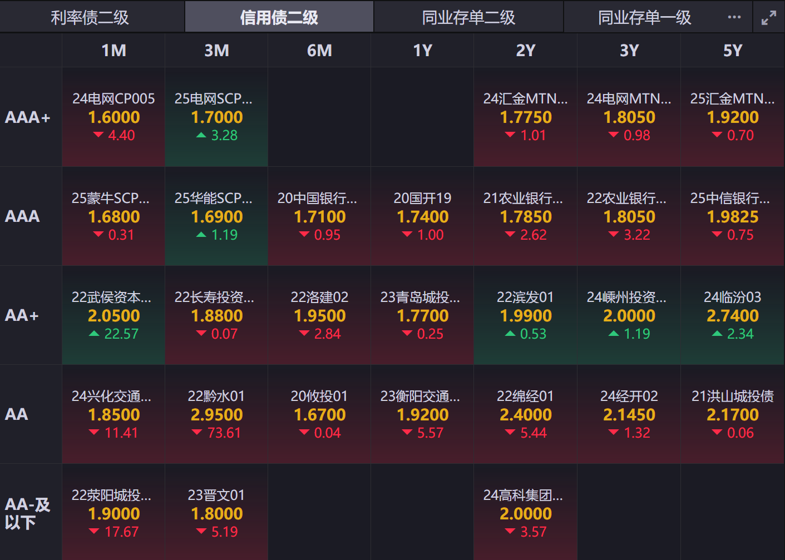Open the 23衡阳交通 bond cell
The image size is (785, 560).
click(423, 414)
